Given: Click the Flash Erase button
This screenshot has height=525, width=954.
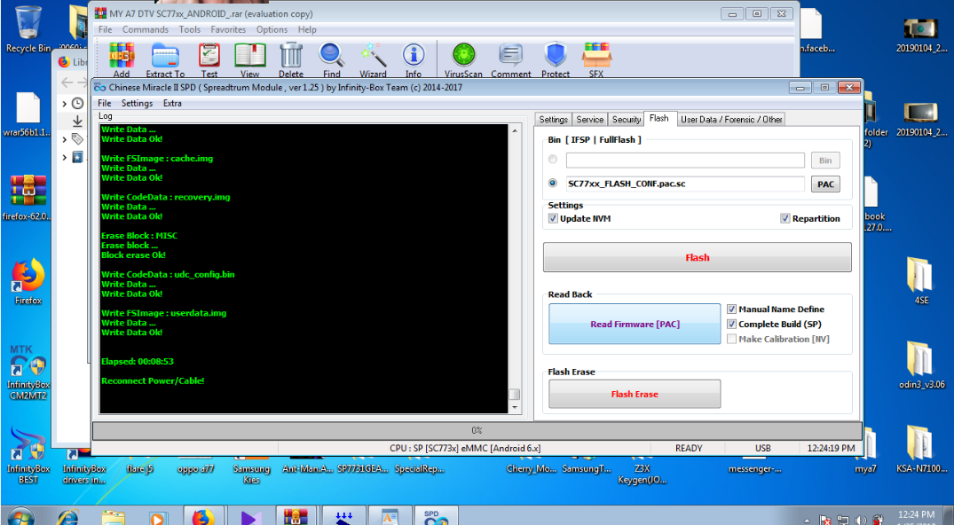Looking at the screenshot, I should click(635, 395).
